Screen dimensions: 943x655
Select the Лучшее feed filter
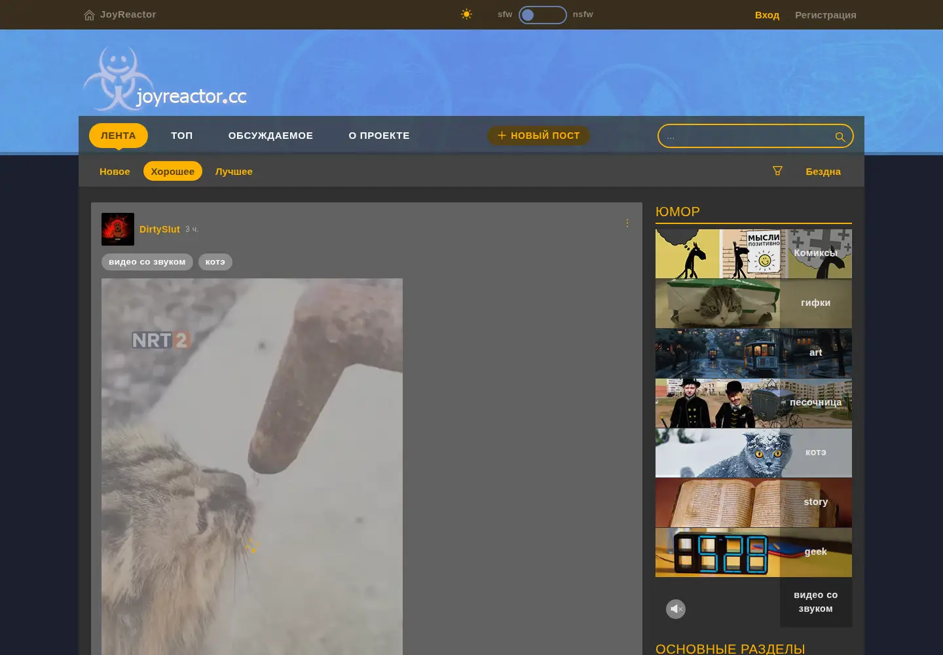(x=234, y=172)
